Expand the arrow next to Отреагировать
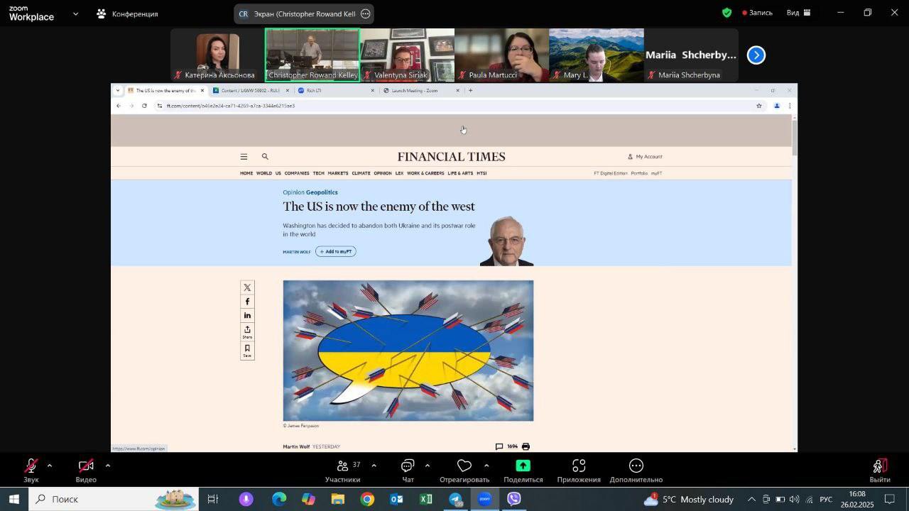The image size is (909, 511). (486, 466)
